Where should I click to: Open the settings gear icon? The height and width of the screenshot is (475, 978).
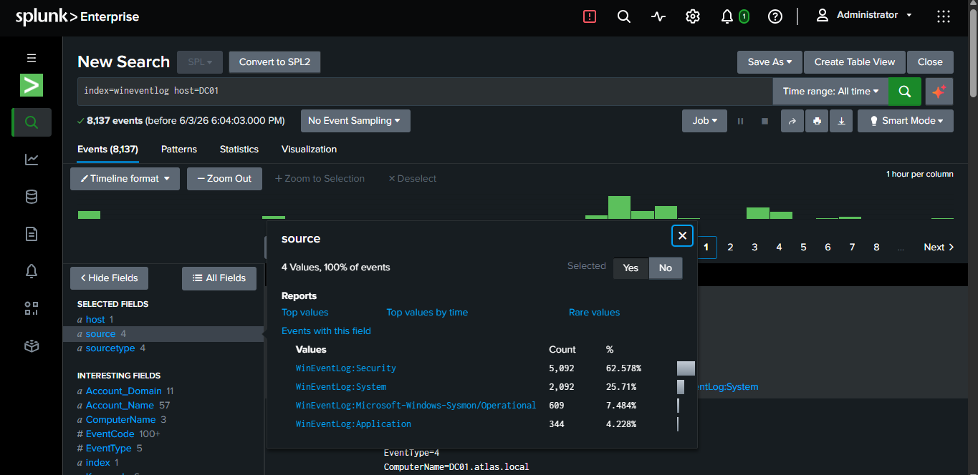click(x=693, y=16)
